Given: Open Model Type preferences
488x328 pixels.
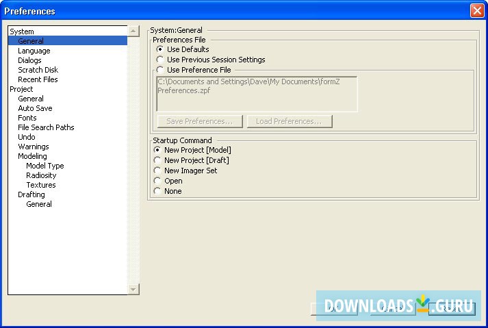Looking at the screenshot, I should coord(45,166).
